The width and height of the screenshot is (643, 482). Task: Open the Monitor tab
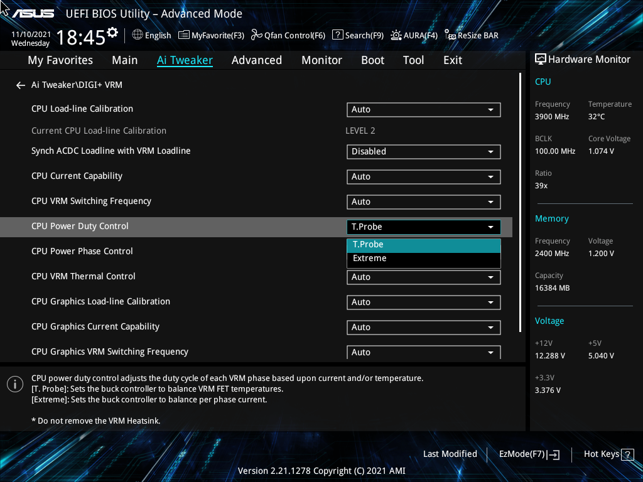322,60
